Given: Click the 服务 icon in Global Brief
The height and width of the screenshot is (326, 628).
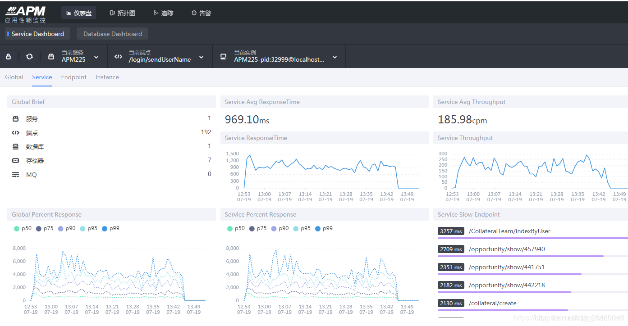Looking at the screenshot, I should [x=16, y=119].
